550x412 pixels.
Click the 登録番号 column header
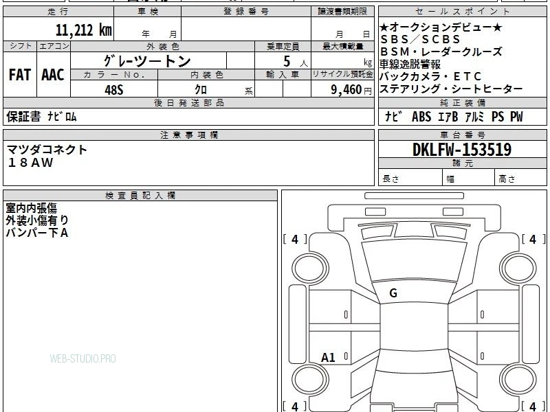point(246,12)
